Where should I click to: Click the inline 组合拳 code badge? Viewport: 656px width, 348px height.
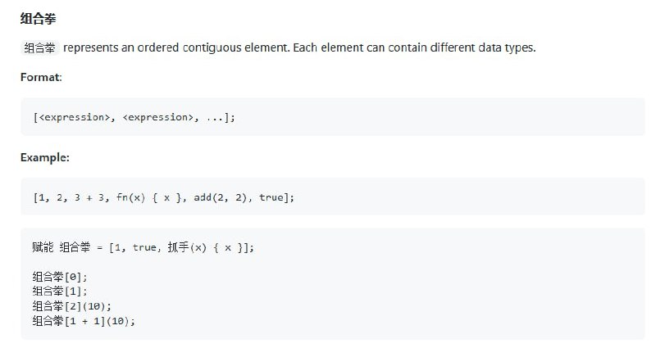(x=39, y=48)
